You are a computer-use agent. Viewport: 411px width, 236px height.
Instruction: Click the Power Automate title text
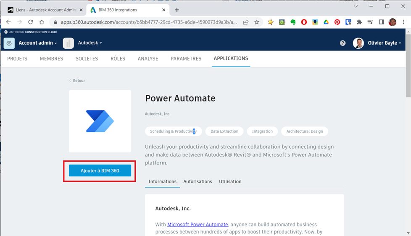click(x=180, y=98)
